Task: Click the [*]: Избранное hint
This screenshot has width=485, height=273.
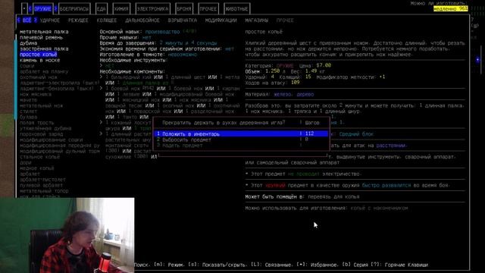Action: tap(317, 265)
